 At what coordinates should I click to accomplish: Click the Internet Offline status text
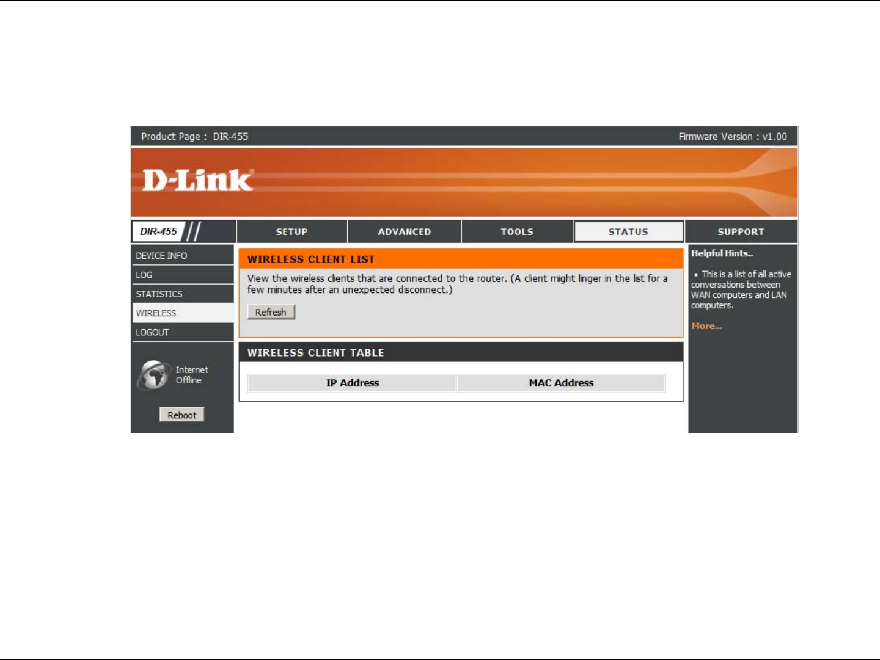tap(192, 375)
